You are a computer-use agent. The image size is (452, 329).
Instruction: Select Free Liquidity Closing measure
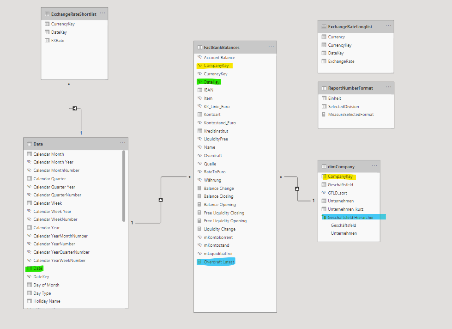click(224, 213)
